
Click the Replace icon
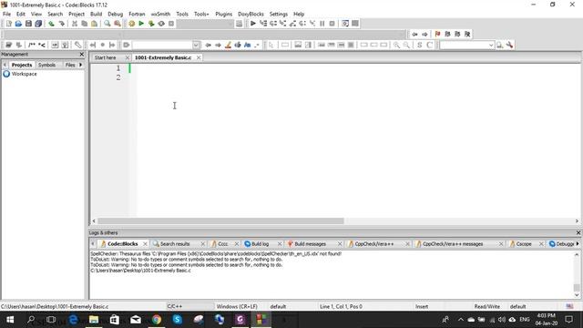[x=118, y=24]
